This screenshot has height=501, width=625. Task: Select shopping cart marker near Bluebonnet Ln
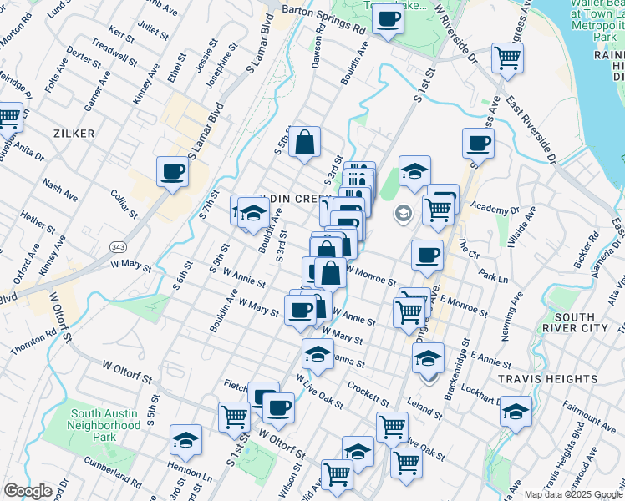8,119
